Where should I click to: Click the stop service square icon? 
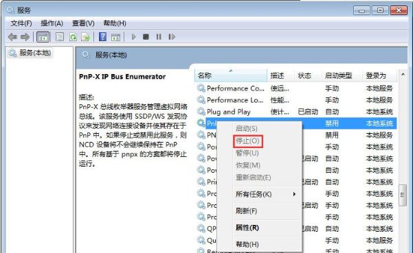pos(146,37)
